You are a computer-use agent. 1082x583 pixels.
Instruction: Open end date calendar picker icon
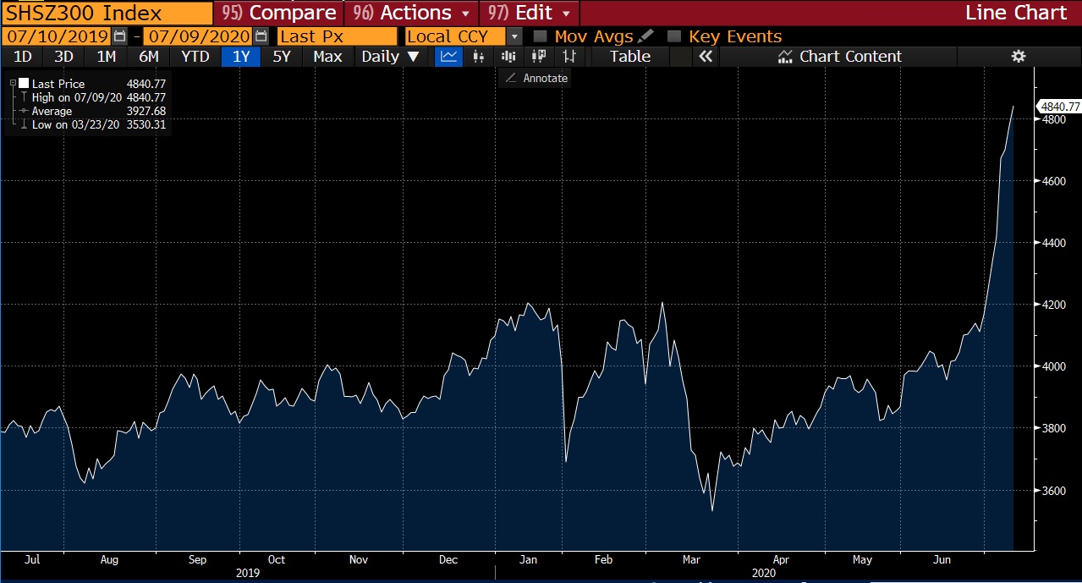pos(261,36)
